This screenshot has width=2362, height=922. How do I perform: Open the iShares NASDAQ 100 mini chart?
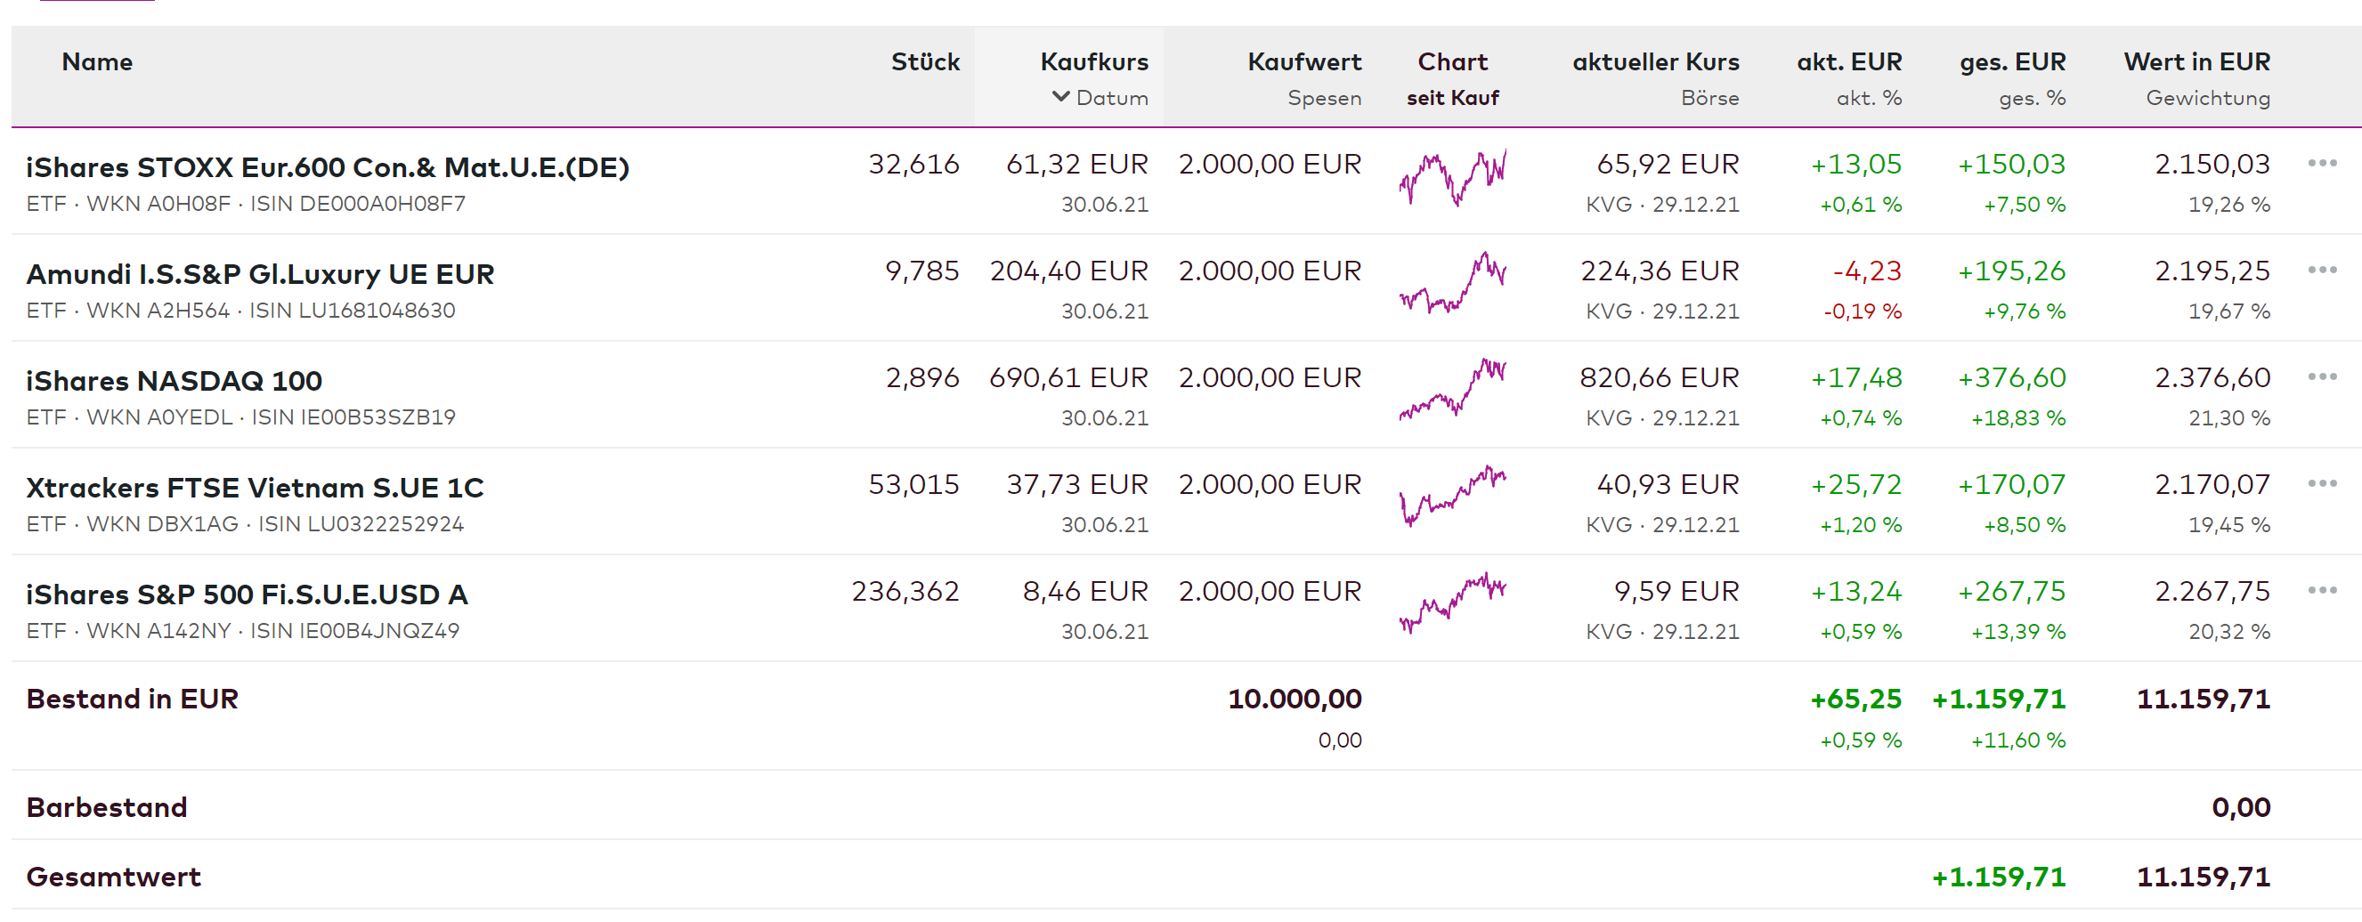click(1452, 389)
